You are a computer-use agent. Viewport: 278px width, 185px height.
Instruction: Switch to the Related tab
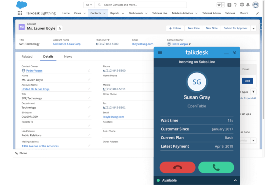tap(27, 56)
